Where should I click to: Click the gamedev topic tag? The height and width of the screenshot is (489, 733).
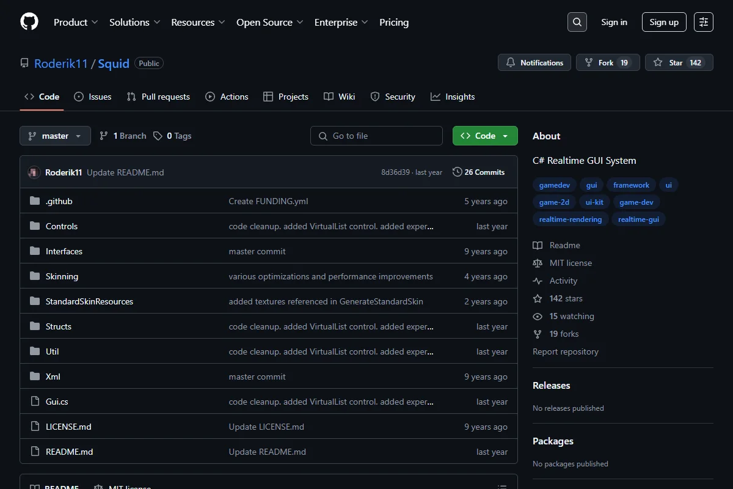point(555,185)
